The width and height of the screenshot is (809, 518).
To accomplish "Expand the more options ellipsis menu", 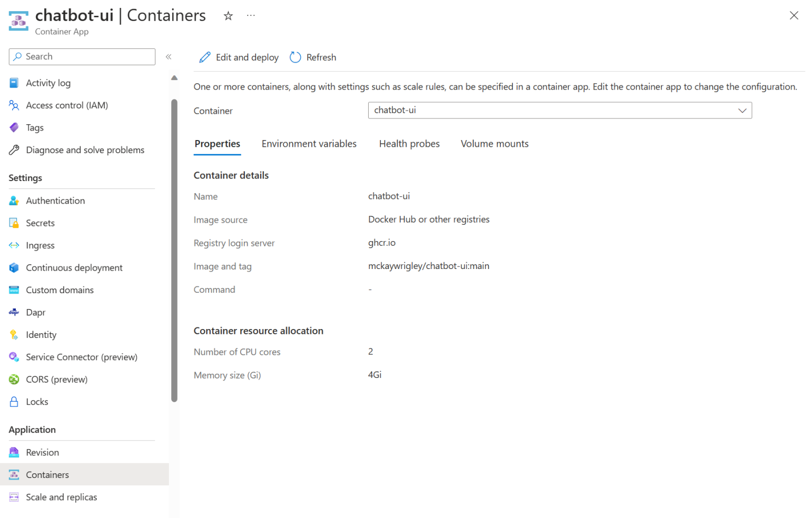I will pyautogui.click(x=251, y=16).
